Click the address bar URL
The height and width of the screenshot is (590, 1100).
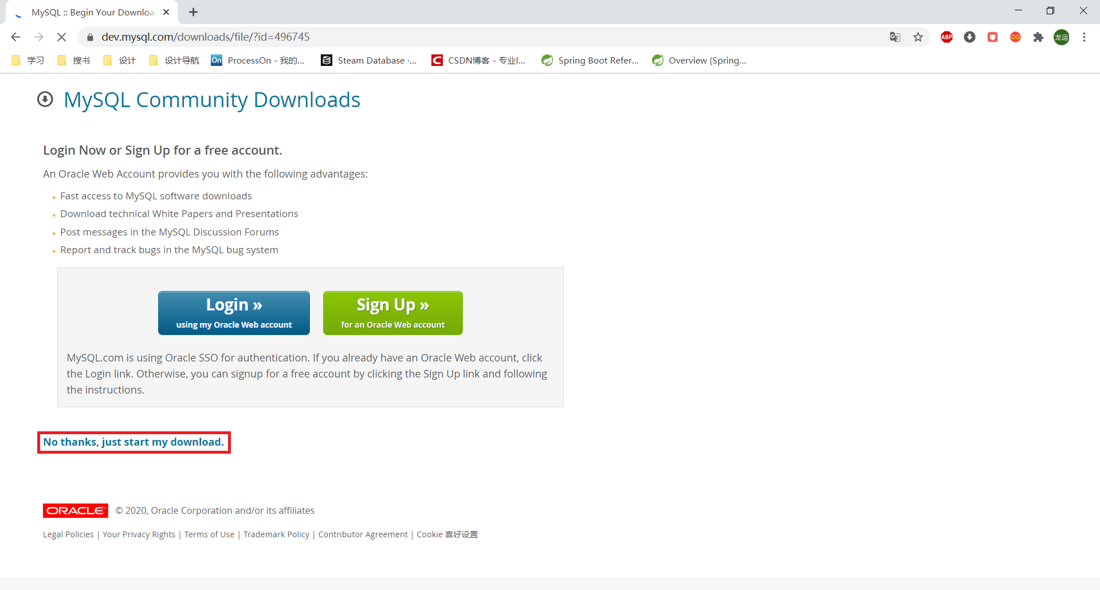(x=206, y=37)
